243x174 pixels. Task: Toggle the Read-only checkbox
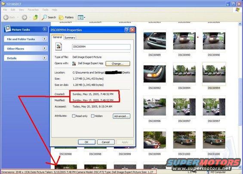click(74, 116)
